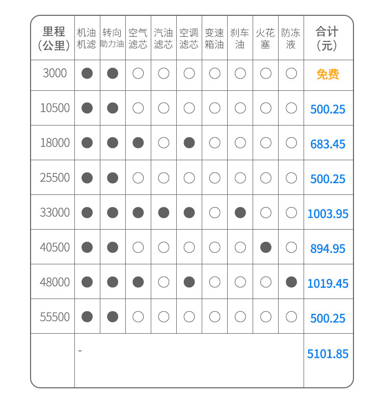Click the 合计(元) column header
The image size is (382, 397).
[x=327, y=38]
